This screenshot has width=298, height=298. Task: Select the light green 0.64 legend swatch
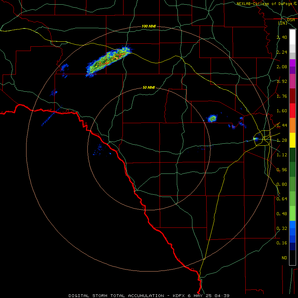[x=292, y=199]
